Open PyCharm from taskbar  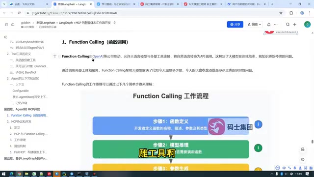pyautogui.click(x=64, y=174)
